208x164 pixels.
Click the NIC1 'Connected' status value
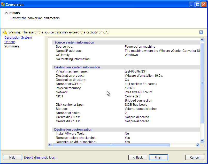click(x=132, y=96)
